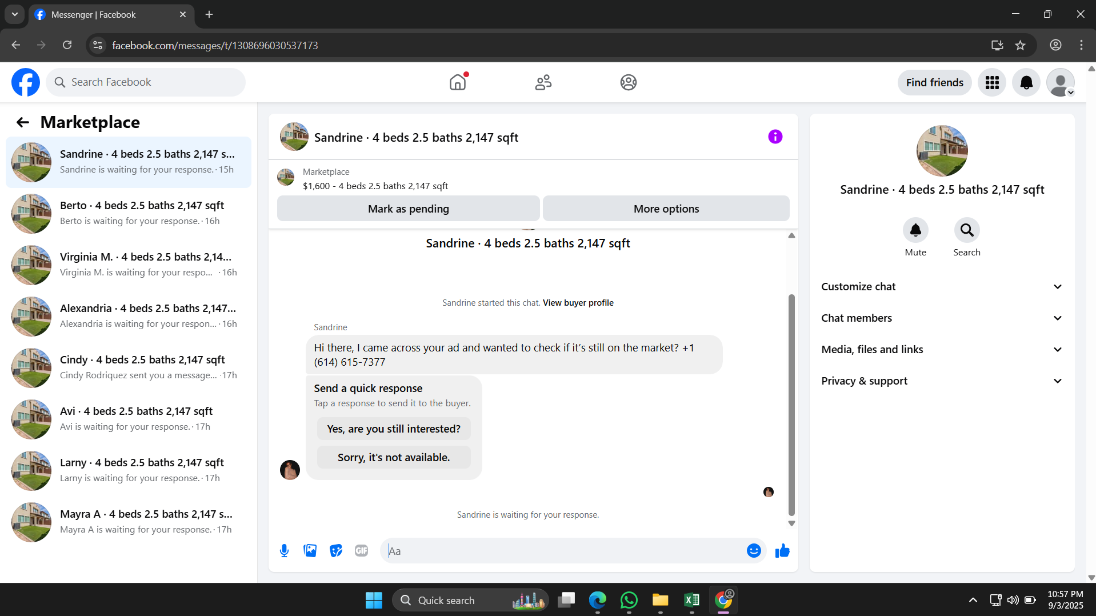The width and height of the screenshot is (1096, 616).
Task: Open conversation information purple icon
Action: click(x=775, y=137)
